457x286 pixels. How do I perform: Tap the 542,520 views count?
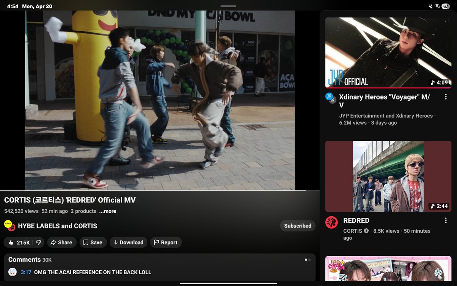(x=21, y=211)
